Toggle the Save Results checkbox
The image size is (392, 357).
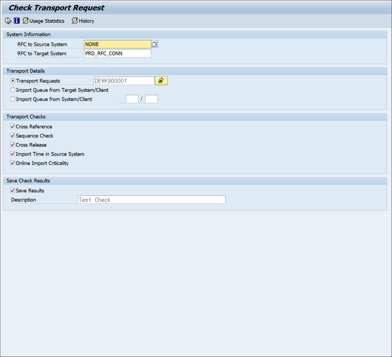[13, 190]
